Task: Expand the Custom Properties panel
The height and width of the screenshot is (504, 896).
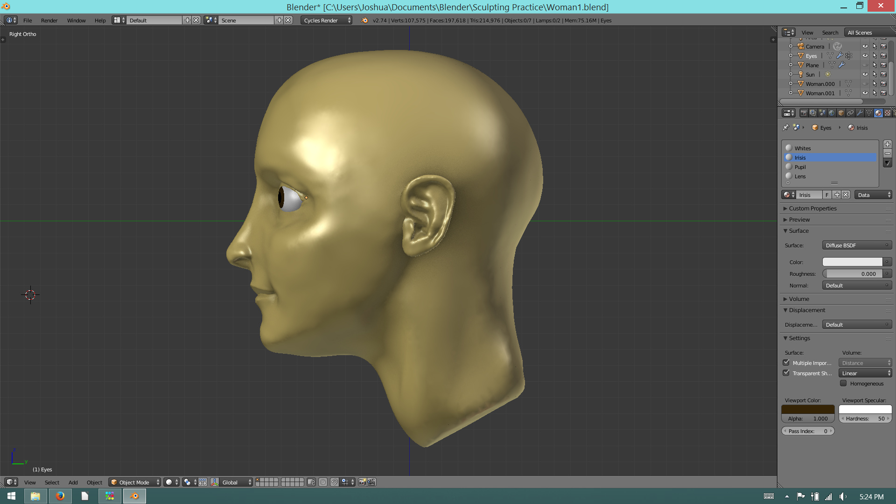Action: pyautogui.click(x=812, y=208)
